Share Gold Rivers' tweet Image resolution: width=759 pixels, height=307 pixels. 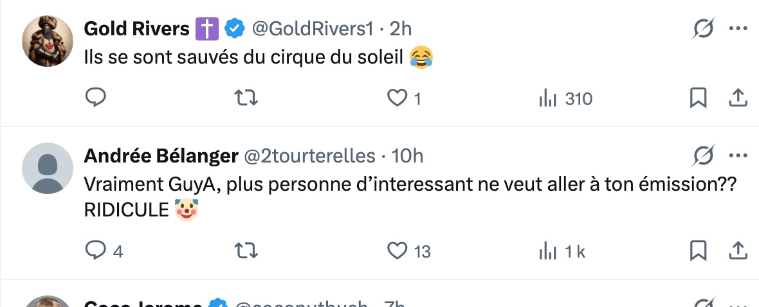pyautogui.click(x=737, y=98)
